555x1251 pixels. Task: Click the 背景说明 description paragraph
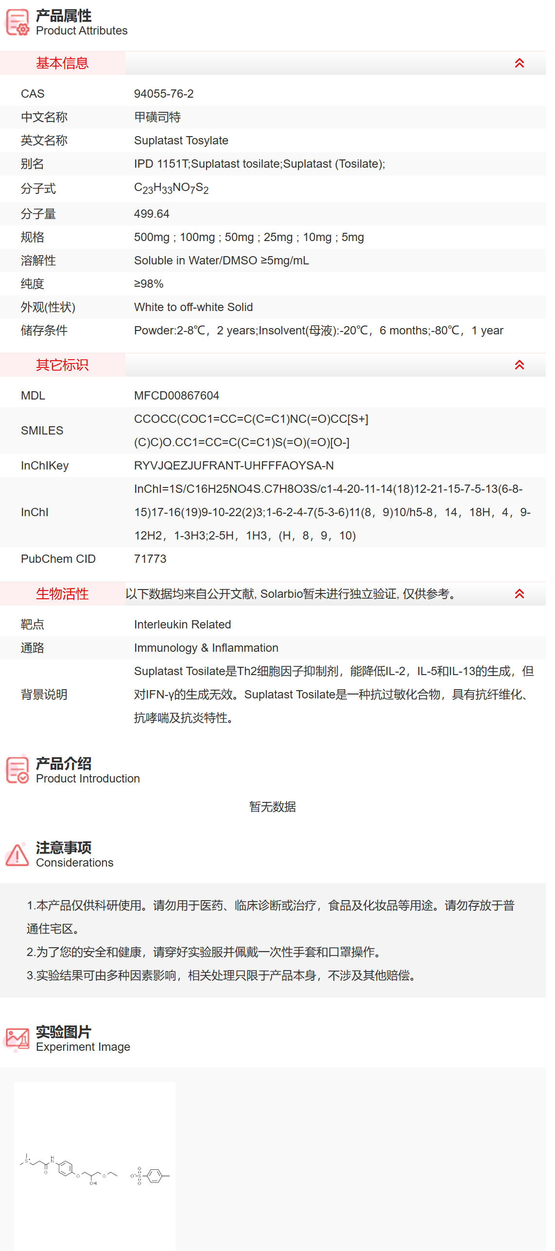point(334,695)
